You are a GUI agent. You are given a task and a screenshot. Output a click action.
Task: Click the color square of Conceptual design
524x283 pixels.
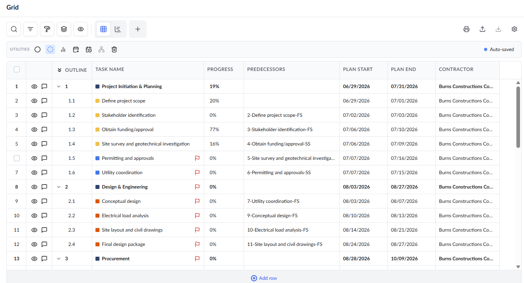pyautogui.click(x=97, y=201)
